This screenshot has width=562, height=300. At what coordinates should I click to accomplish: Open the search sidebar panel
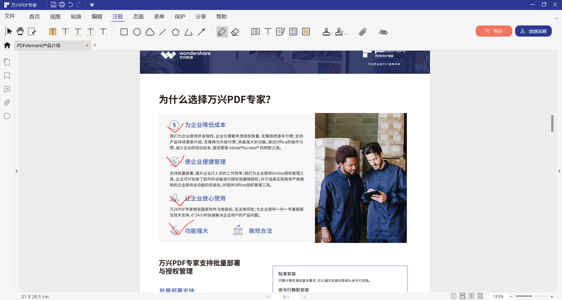pos(7,116)
